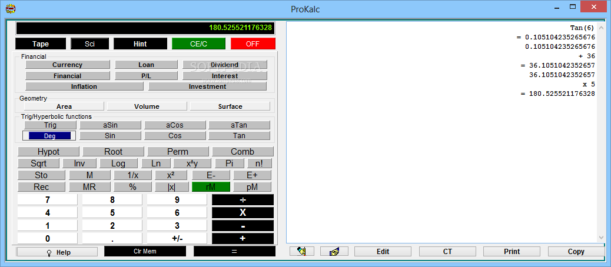Image resolution: width=611 pixels, height=267 pixels.
Task: Click the Comb combination button
Action: (243, 151)
